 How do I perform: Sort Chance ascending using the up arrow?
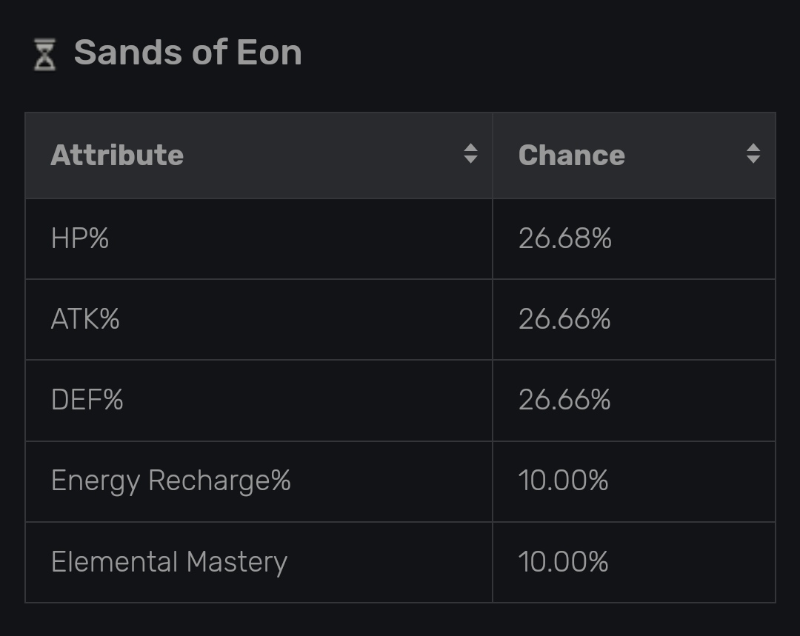(x=753, y=148)
